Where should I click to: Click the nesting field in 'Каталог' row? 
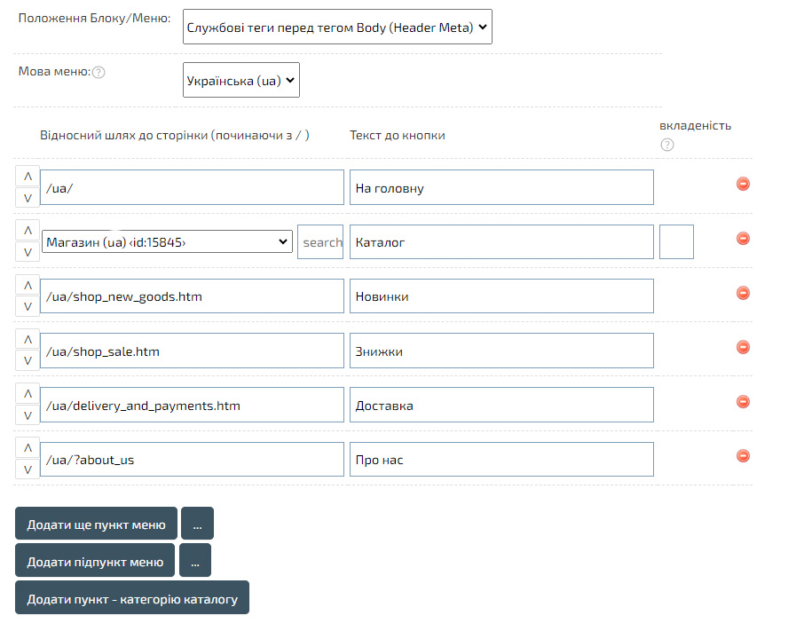pyautogui.click(x=676, y=241)
